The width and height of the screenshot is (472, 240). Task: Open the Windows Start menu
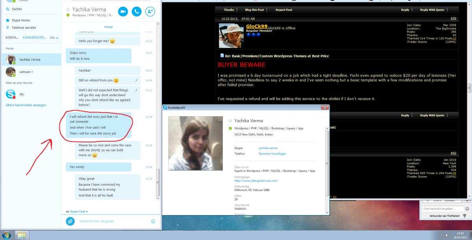pyautogui.click(x=7, y=235)
